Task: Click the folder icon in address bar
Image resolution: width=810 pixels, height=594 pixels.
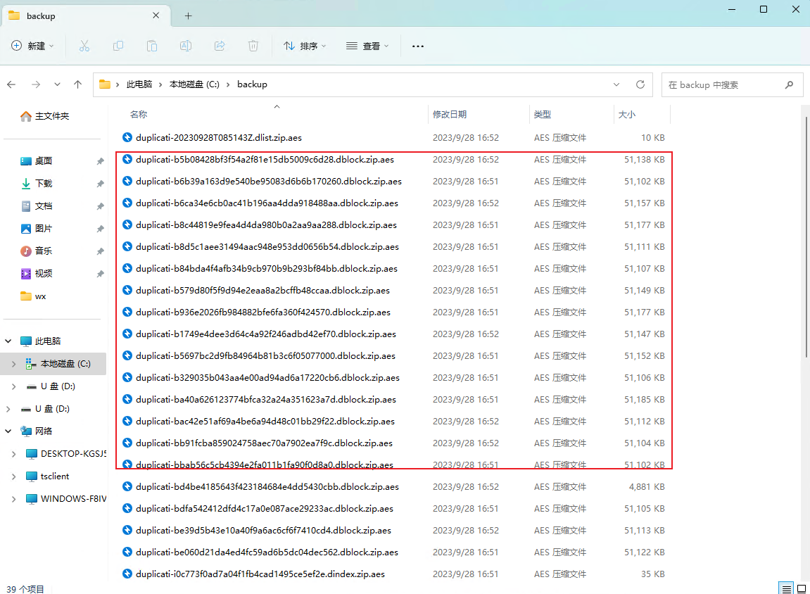Action: 105,84
